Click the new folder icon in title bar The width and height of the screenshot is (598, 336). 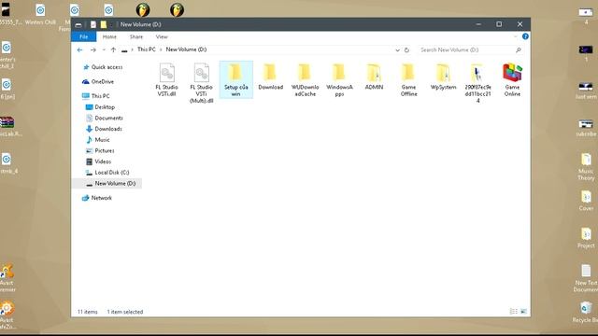104,24
